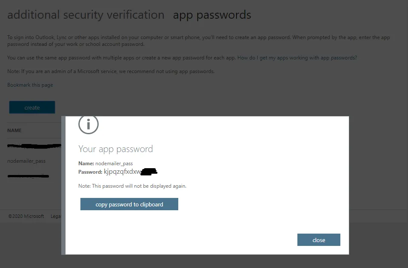This screenshot has width=408, height=268.
Task: Click the note about password not displayed again
Action: 132,186
